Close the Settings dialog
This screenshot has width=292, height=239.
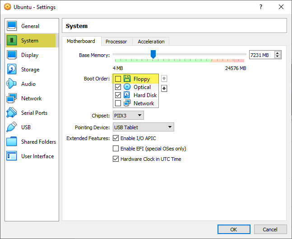281,7
